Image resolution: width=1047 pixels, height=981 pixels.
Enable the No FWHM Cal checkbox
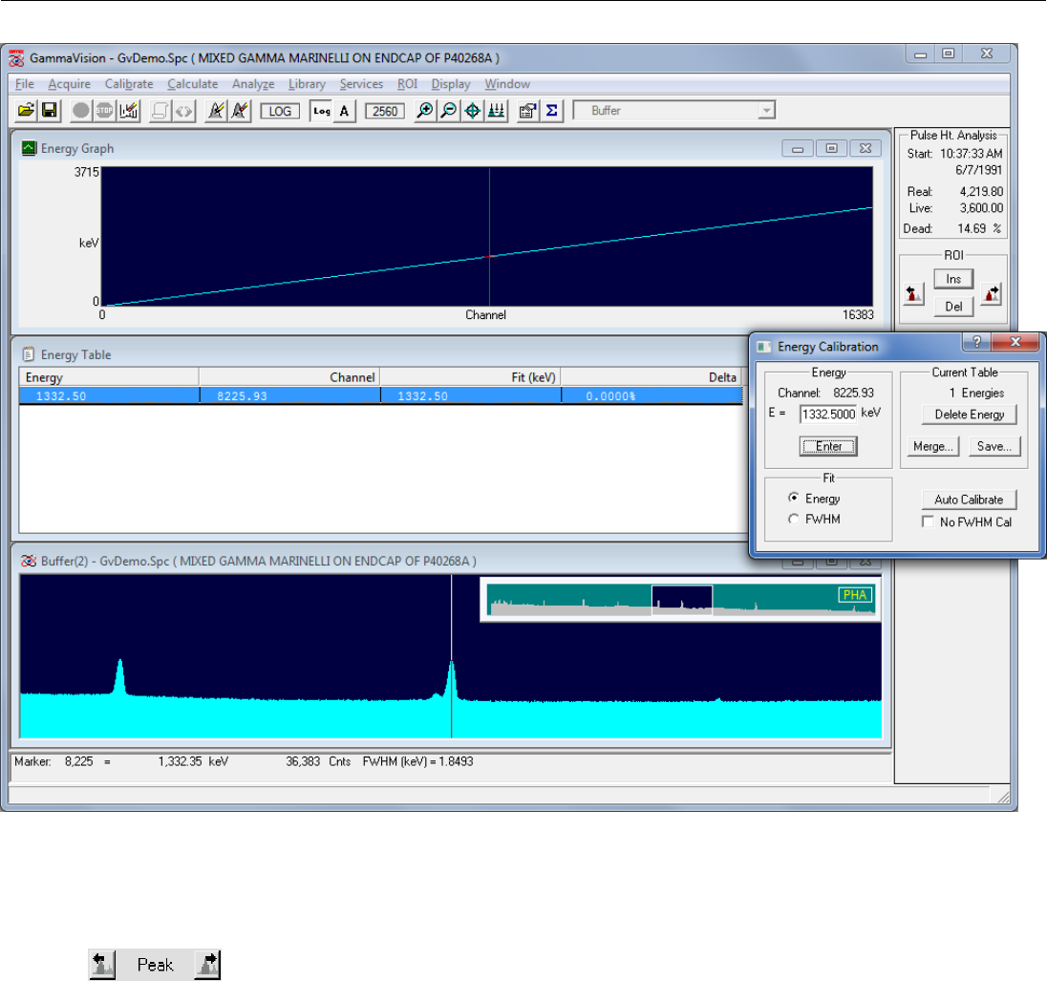928,522
